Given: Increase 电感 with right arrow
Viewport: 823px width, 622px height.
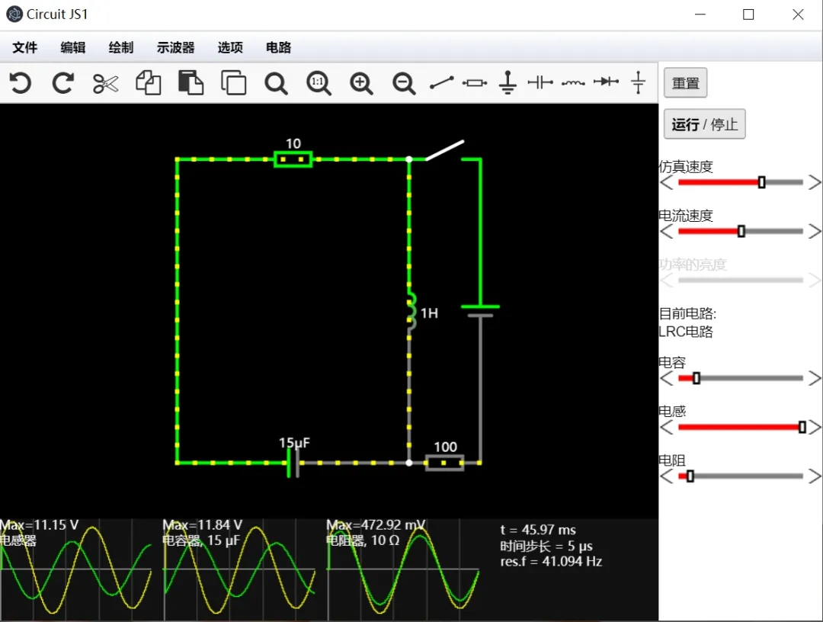Looking at the screenshot, I should [814, 428].
